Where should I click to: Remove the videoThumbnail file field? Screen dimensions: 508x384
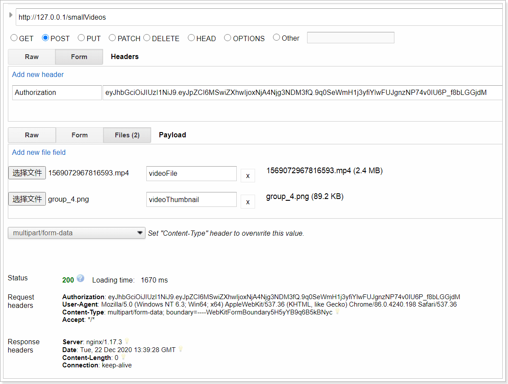pos(248,202)
